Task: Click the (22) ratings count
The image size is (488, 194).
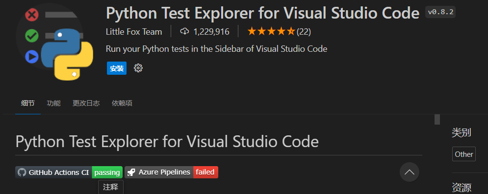Action: pos(304,32)
